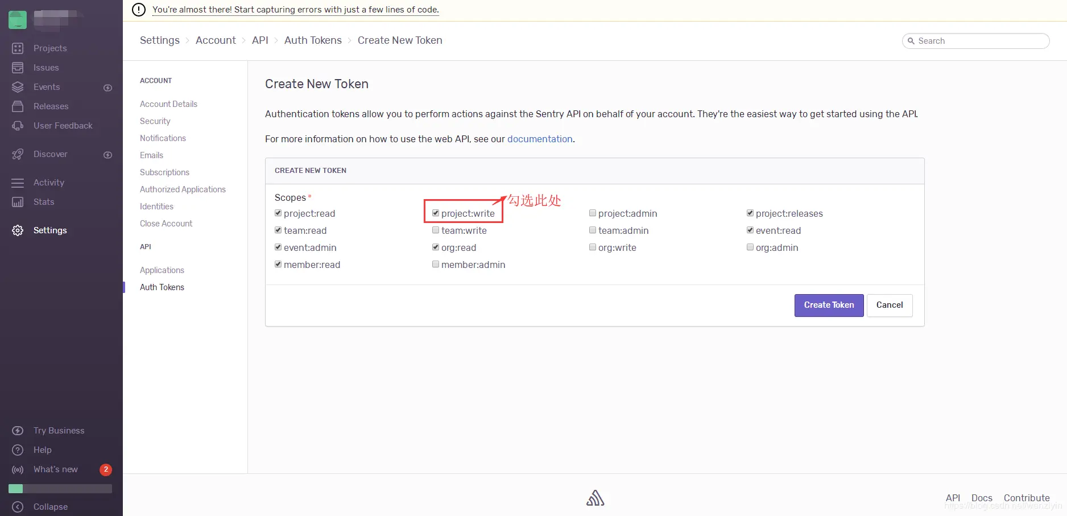Viewport: 1067px width, 516px height.
Task: Open the documentation link
Action: coord(540,139)
